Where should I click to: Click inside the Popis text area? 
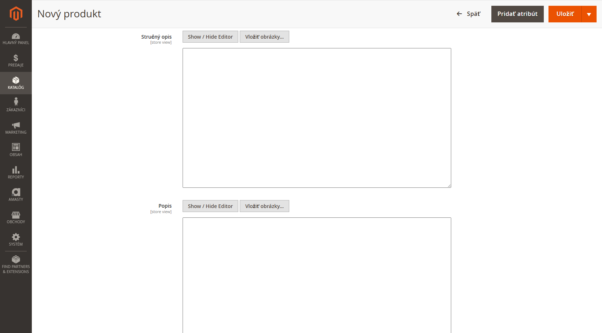[317, 274]
